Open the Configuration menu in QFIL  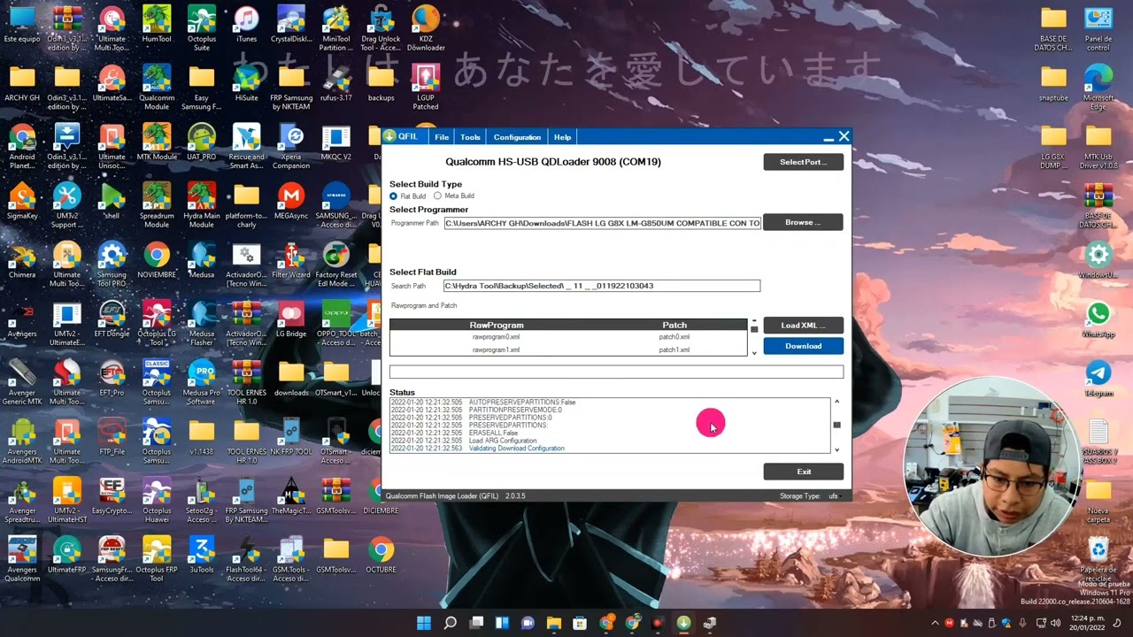point(517,137)
